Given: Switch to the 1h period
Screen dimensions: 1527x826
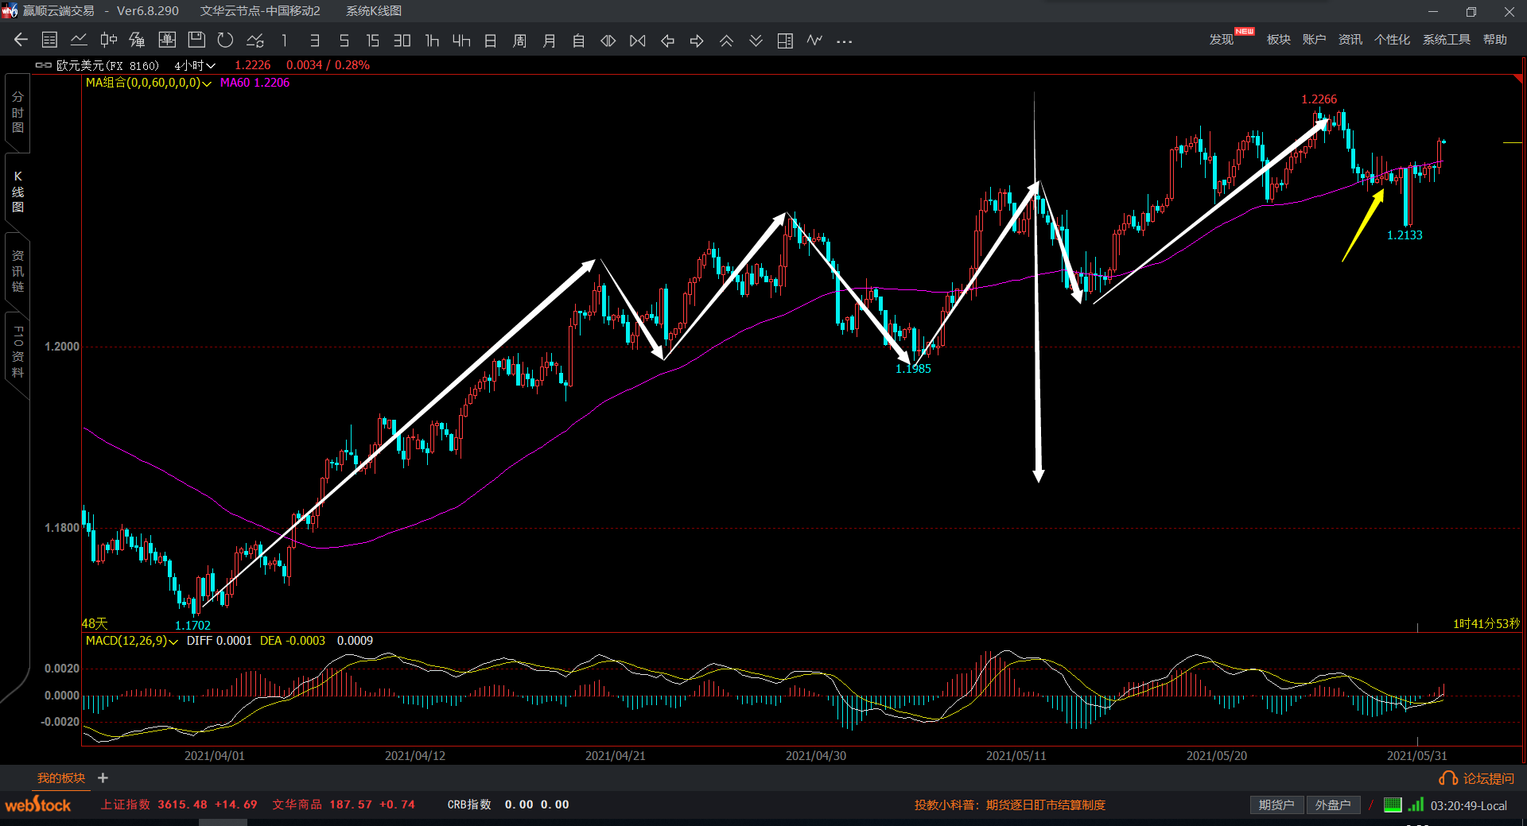Looking at the screenshot, I should (x=432, y=40).
